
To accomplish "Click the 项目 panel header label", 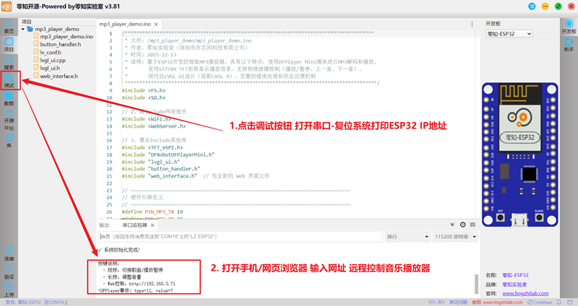I will tap(27, 22).
